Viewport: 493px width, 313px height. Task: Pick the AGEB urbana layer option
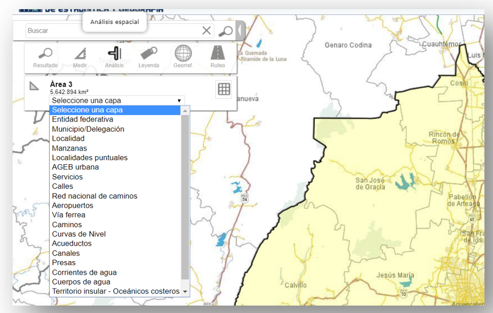75,167
